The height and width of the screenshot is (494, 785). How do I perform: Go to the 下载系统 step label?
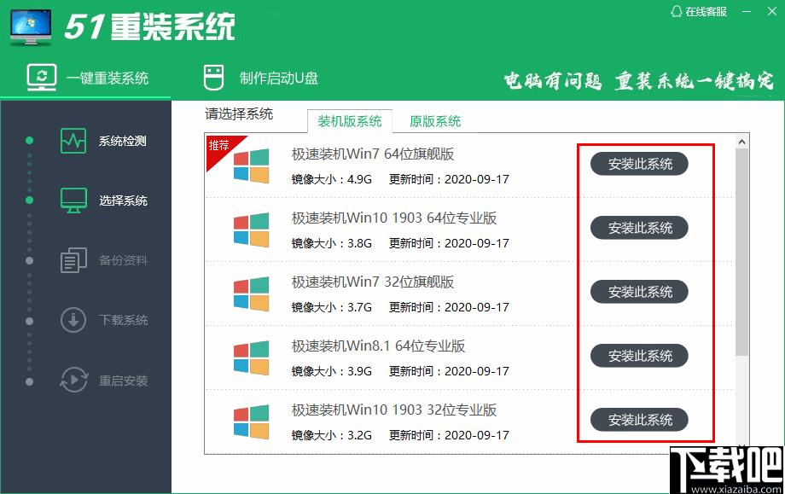pyautogui.click(x=123, y=320)
